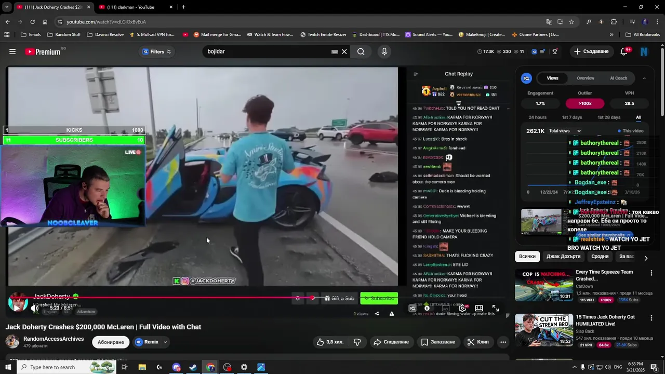Save the video with Запазване
This screenshot has width=665, height=374.
(438, 342)
